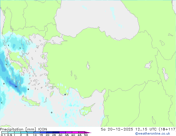This screenshot has width=176, height=136.
Task: Click the '50' legend scale label
Action: coord(86,135)
